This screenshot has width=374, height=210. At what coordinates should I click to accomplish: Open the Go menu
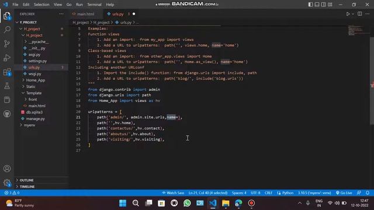click(x=69, y=5)
